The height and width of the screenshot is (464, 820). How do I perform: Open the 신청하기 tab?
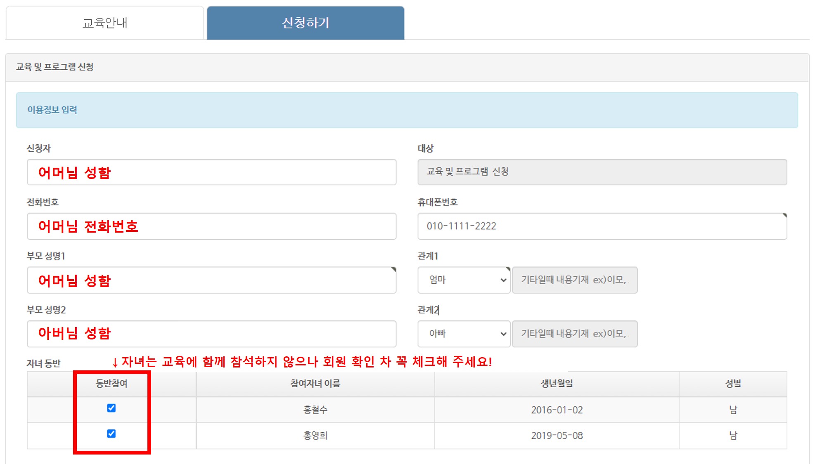306,23
